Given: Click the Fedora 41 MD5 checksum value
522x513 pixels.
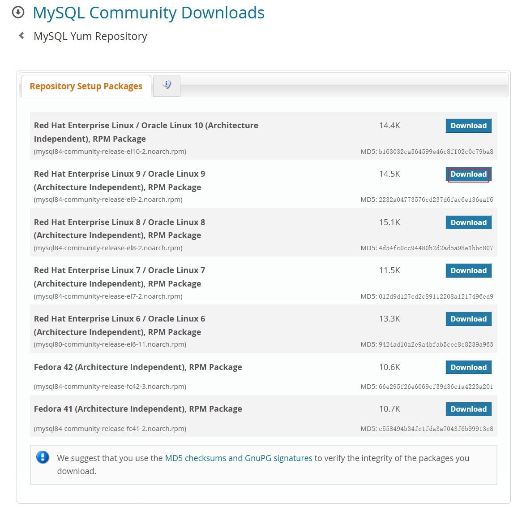Looking at the screenshot, I should click(x=436, y=429).
